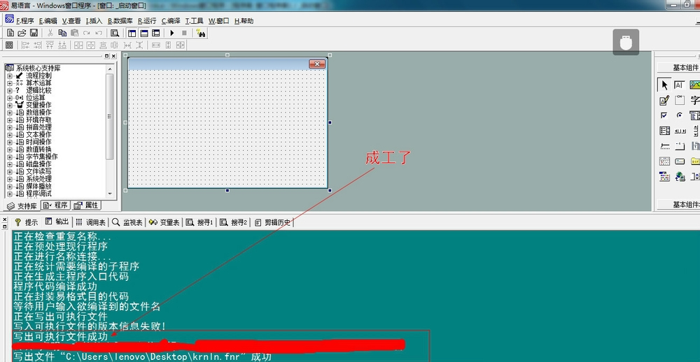
Task: Save the program with the floppy disk icon
Action: [x=34, y=33]
